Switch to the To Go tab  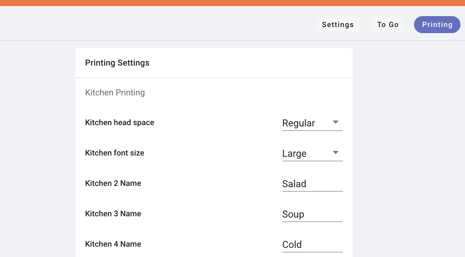tap(388, 25)
